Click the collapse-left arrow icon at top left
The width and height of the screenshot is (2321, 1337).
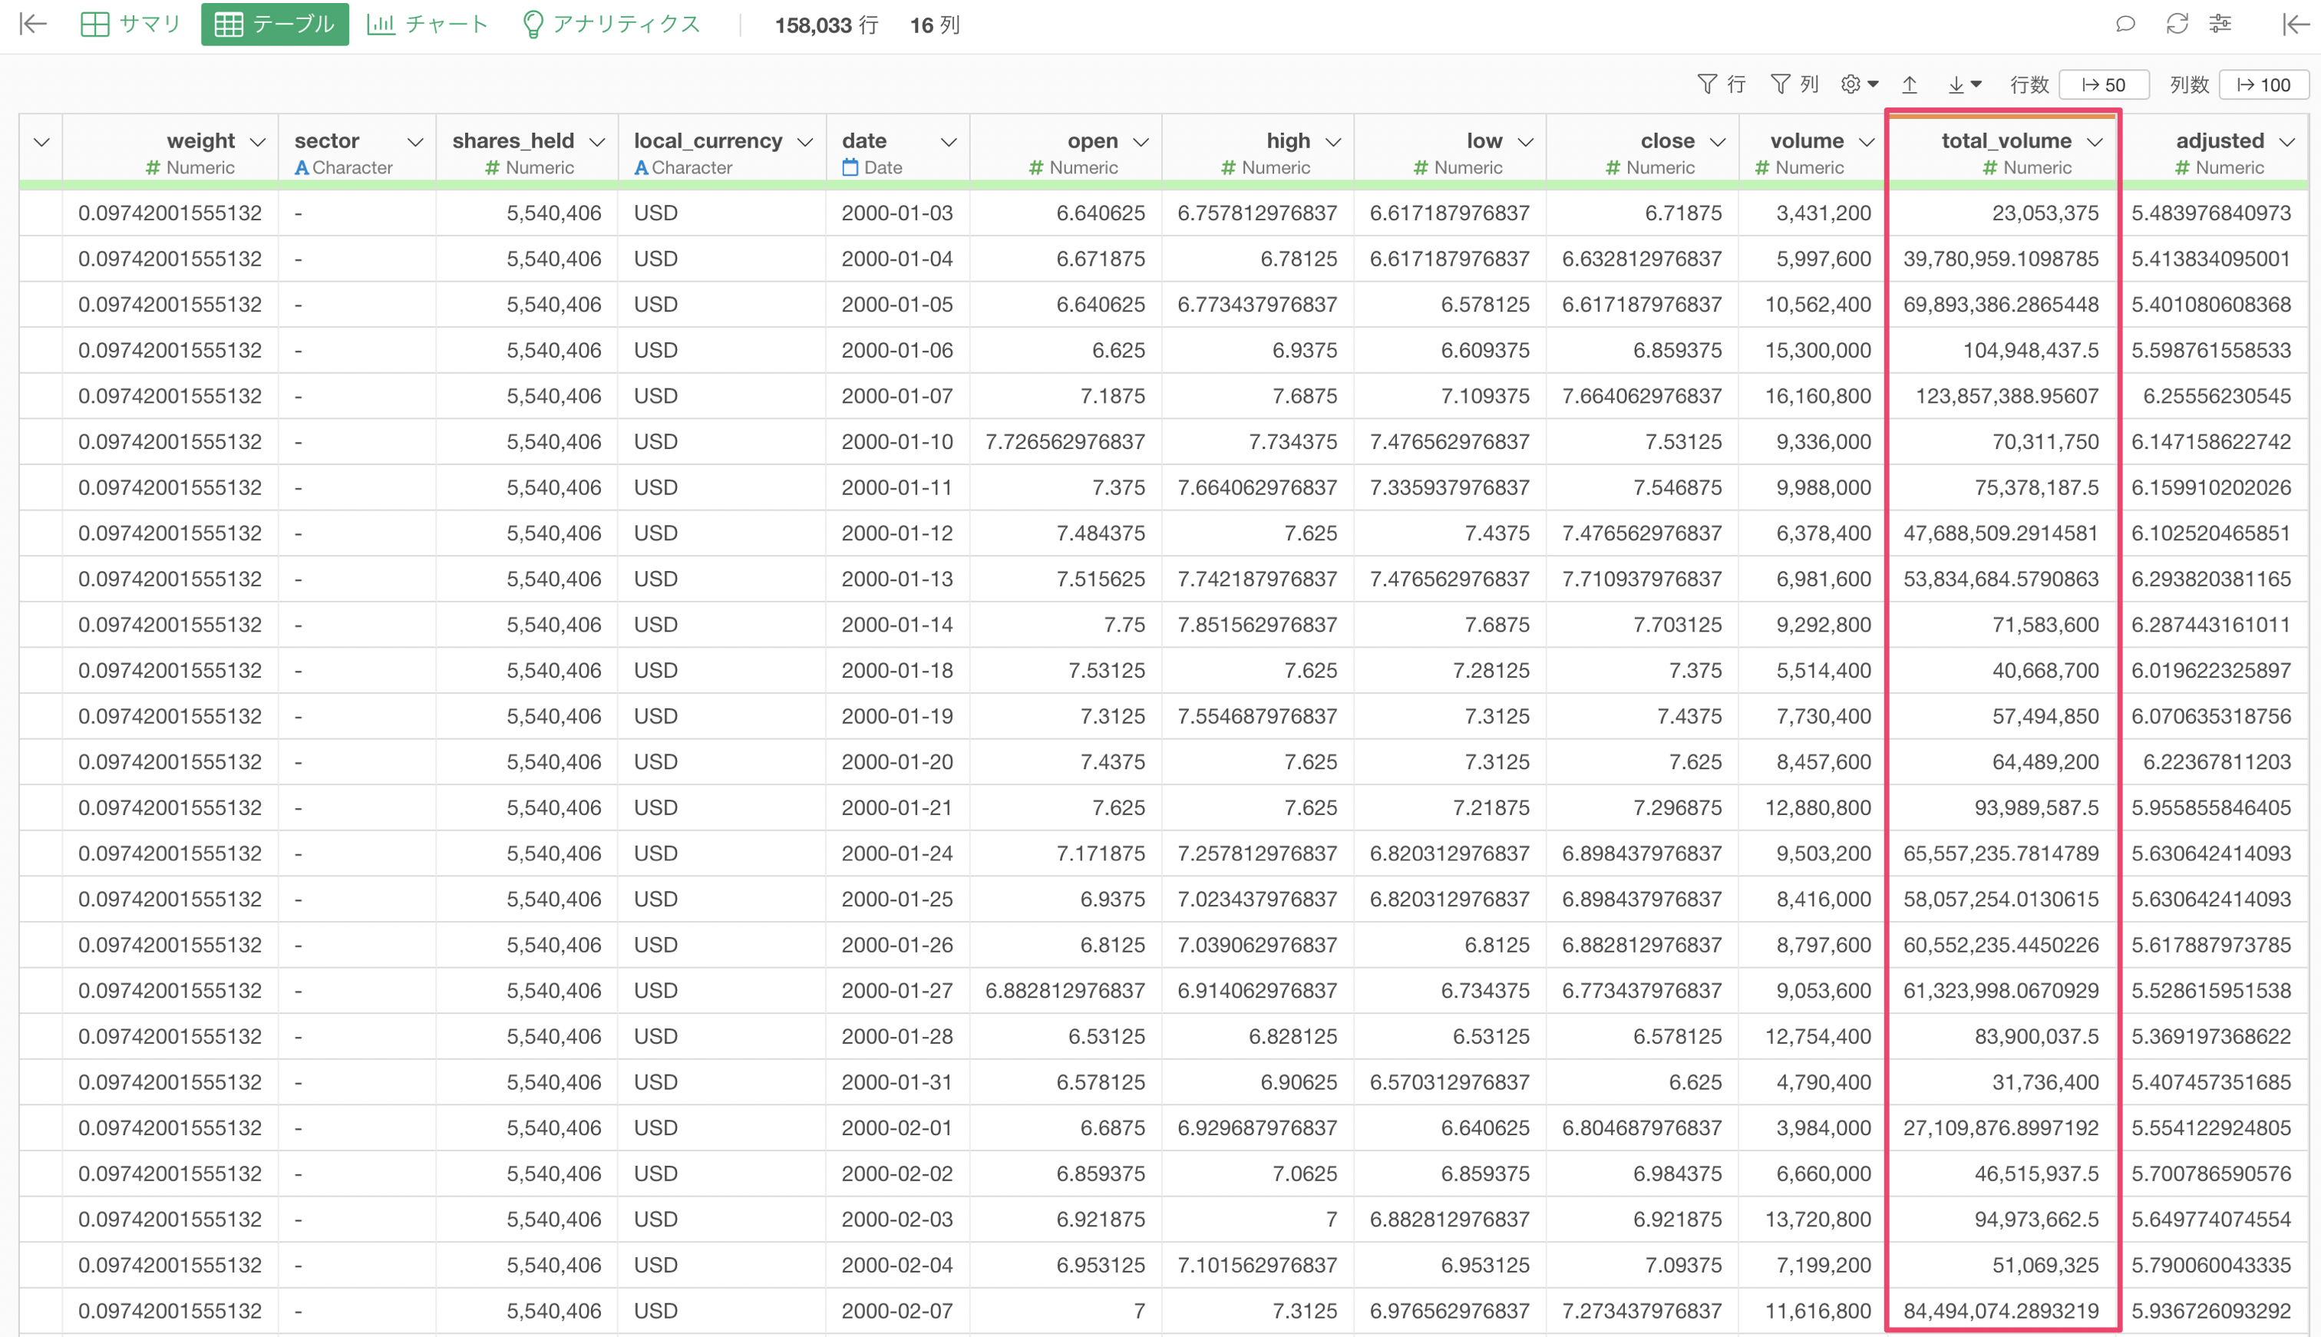pyautogui.click(x=33, y=24)
